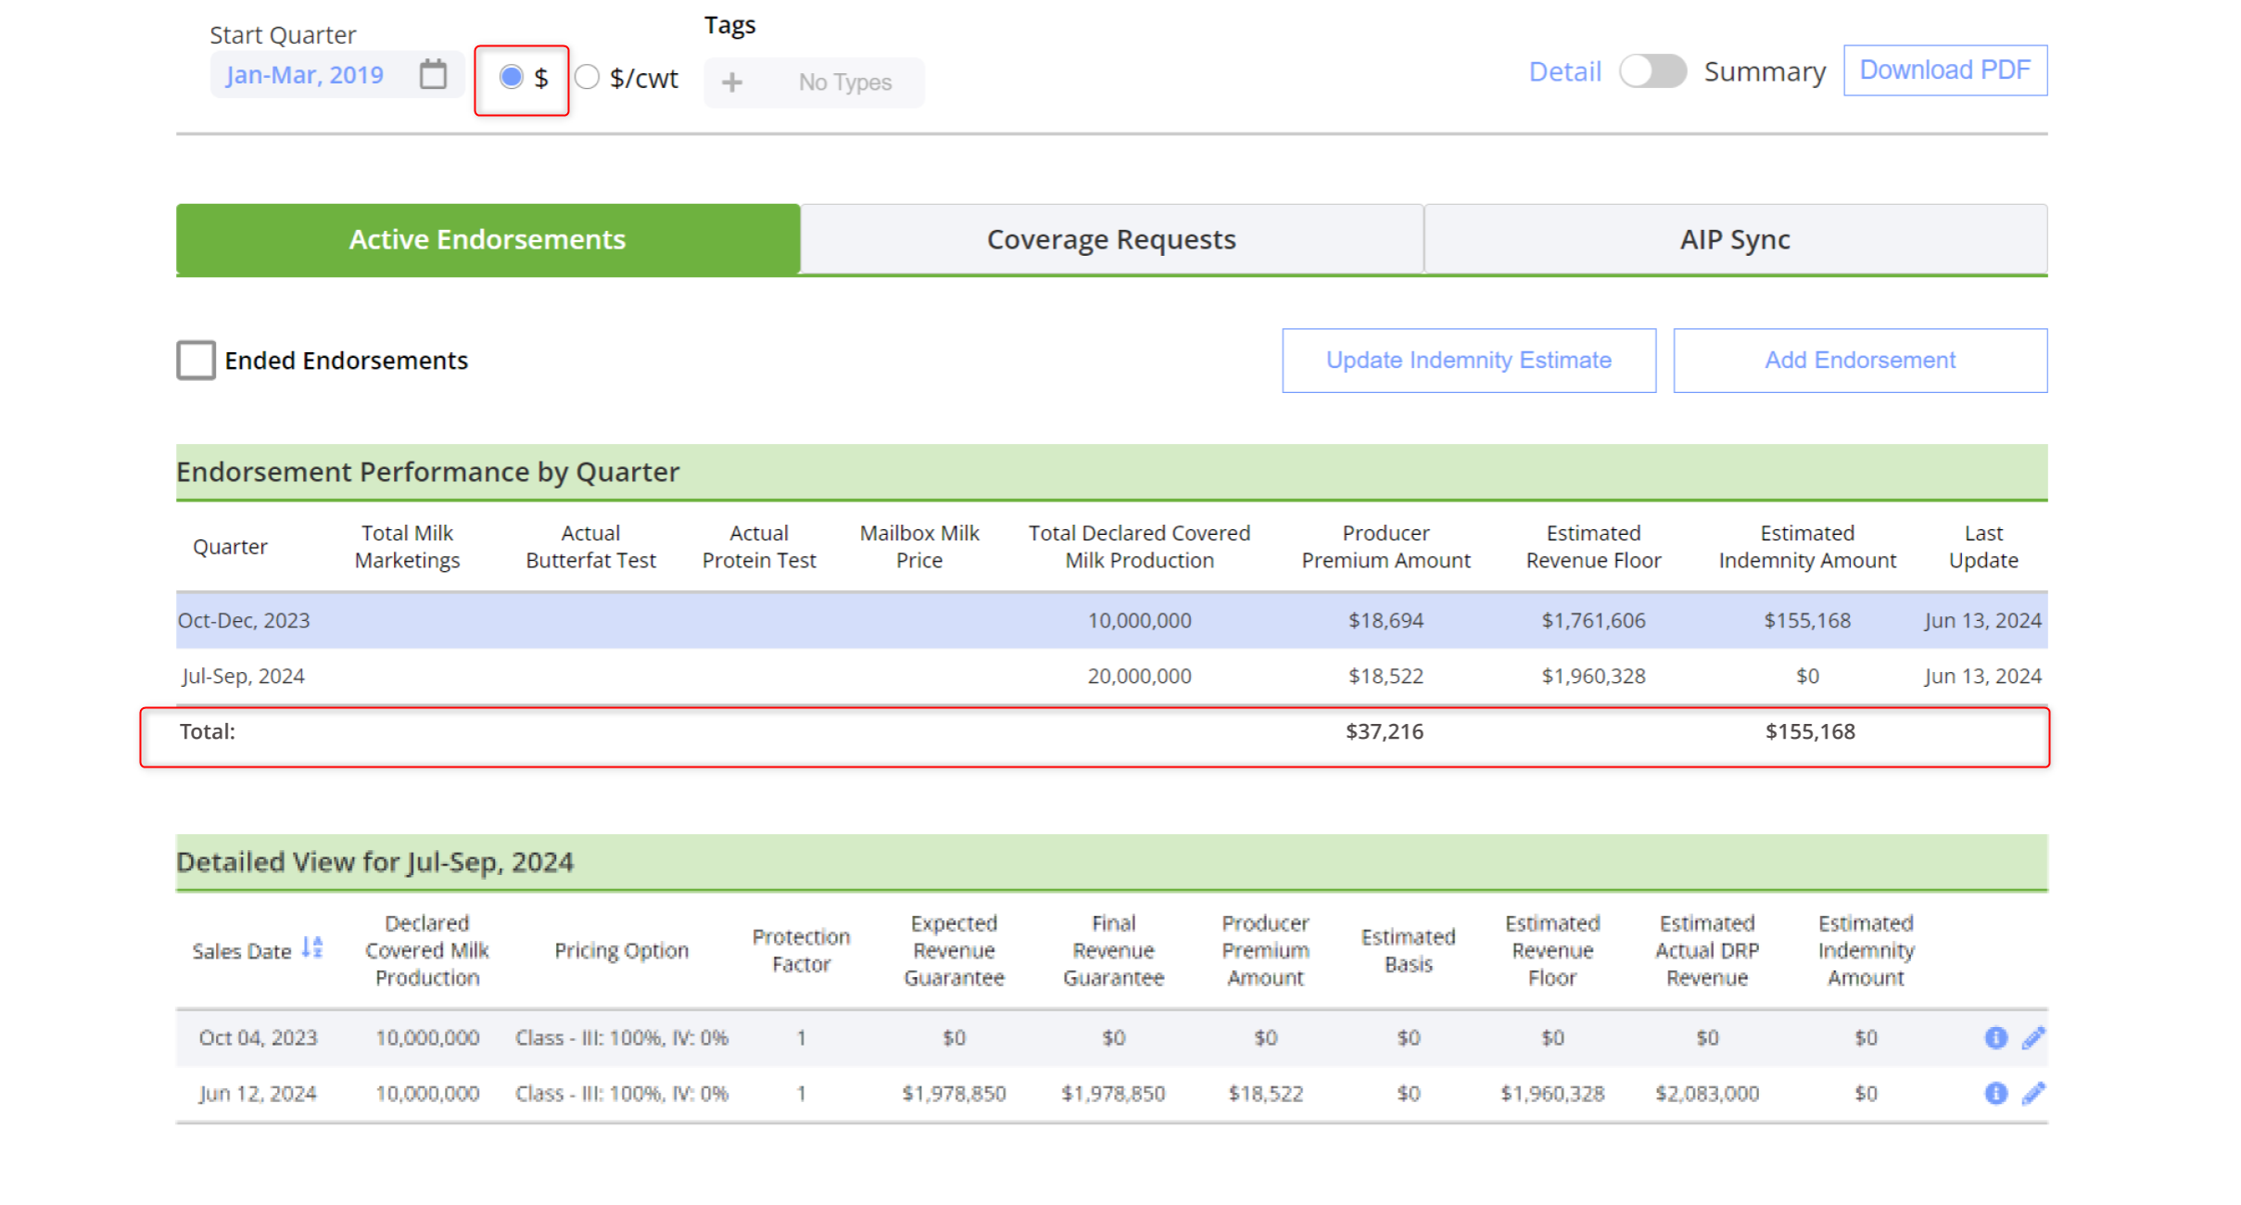Click Estimated Revenue Floor header in quarter table
This screenshot has height=1205, width=2241.
pos(1593,547)
